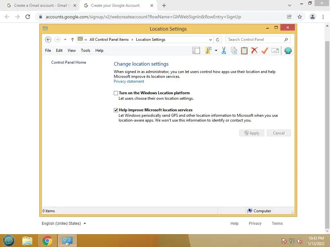Image resolution: width=330 pixels, height=247 pixels.
Task: Close the Create a Gmail account tab
Action: point(75,5)
